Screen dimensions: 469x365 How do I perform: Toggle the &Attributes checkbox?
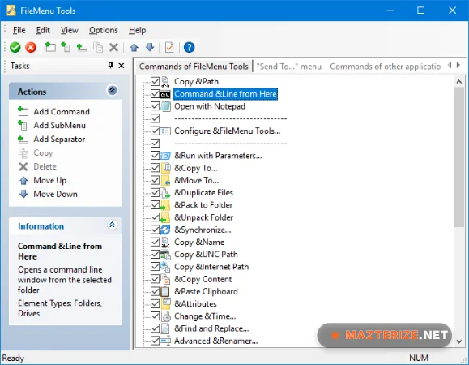(155, 303)
